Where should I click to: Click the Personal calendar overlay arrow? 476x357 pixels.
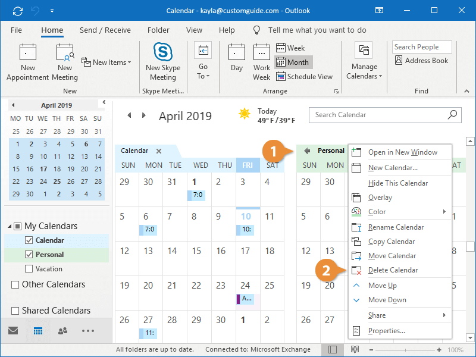[307, 151]
